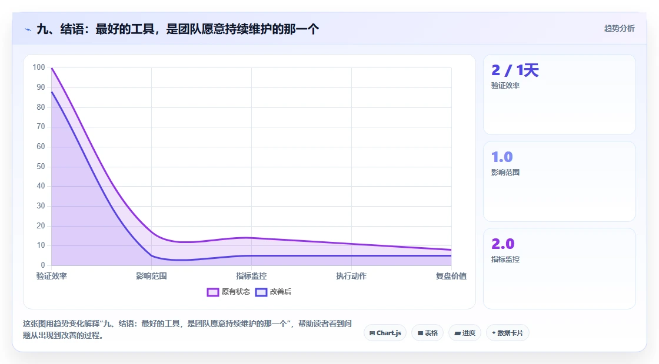Click the 数据卡片 sparkle icon
Image resolution: width=659 pixels, height=364 pixels.
[x=494, y=332]
